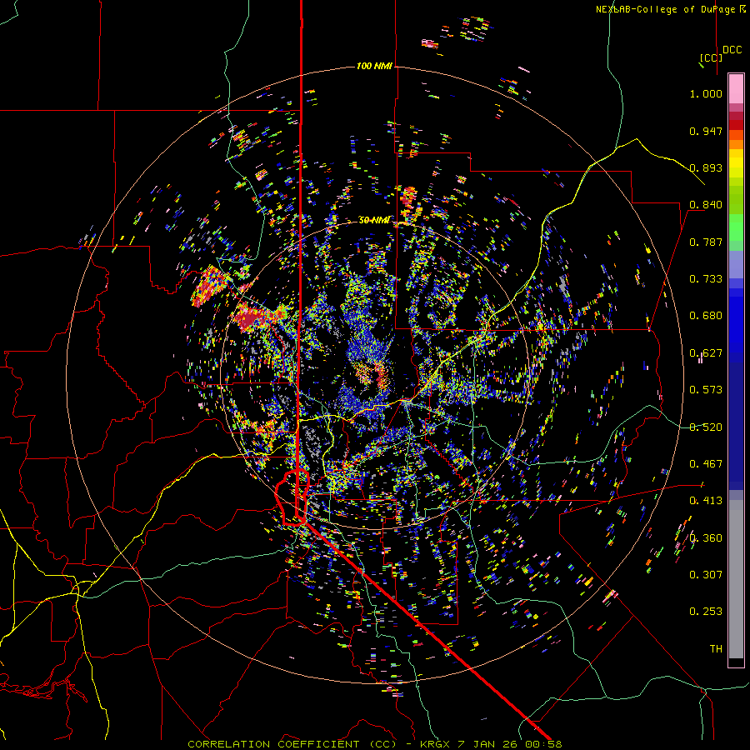Click the 0.947 value on the scale
This screenshot has height=750, width=750.
tap(706, 131)
